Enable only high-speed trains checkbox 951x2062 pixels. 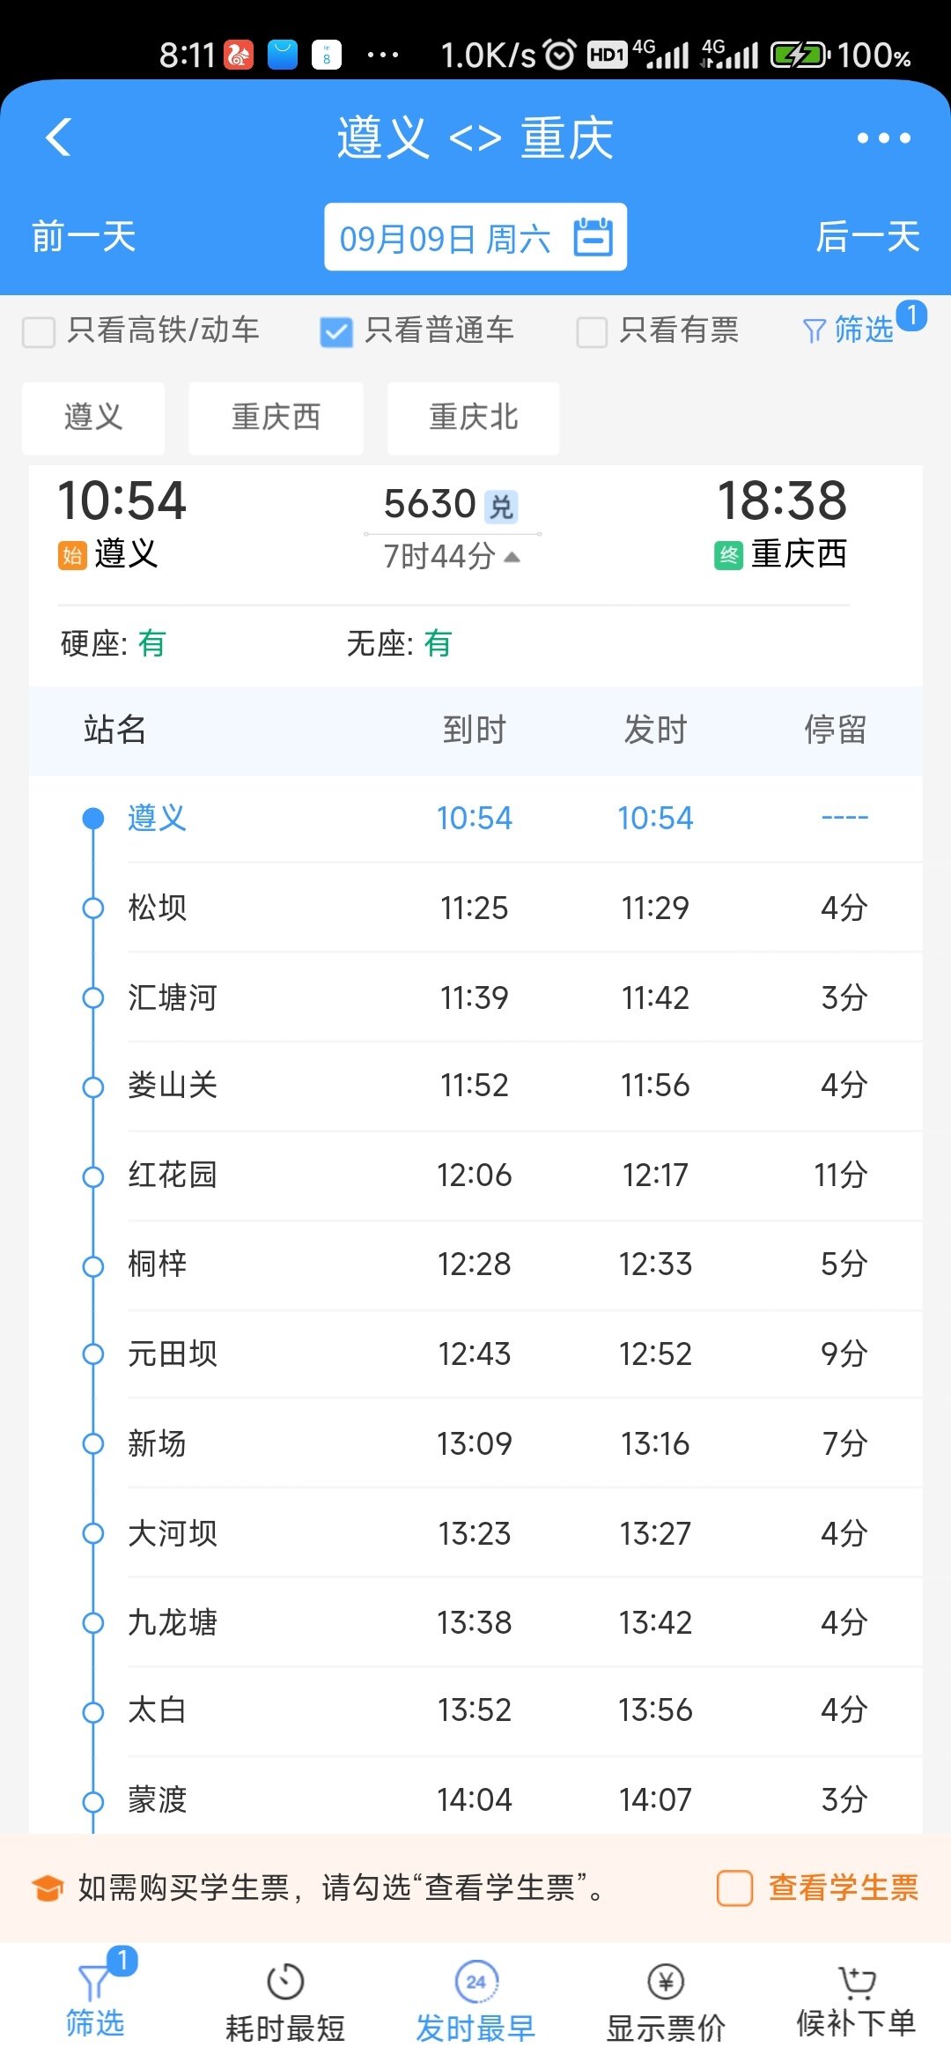tap(39, 332)
